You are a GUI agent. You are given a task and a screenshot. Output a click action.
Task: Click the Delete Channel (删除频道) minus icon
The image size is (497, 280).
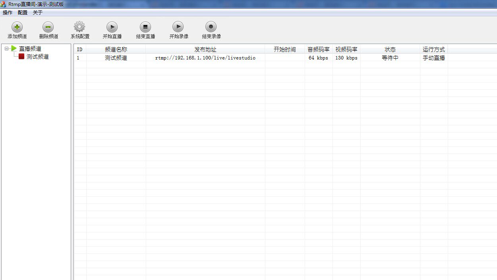[48, 27]
